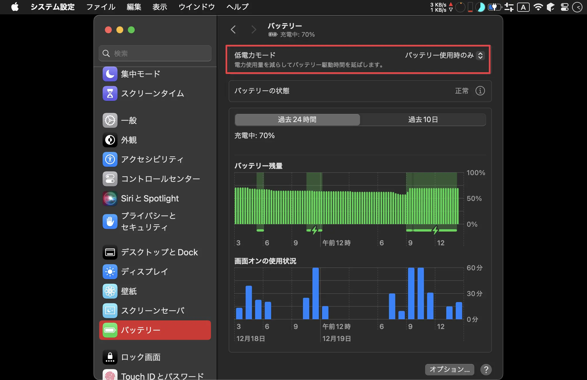
Task: Switch to 過去10日 tab
Action: click(423, 120)
